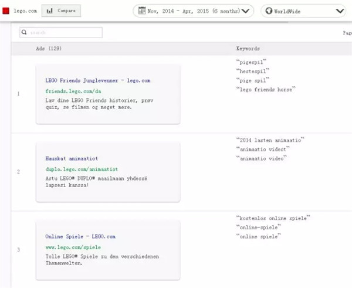Click the bar chart icon on Compare

(50, 11)
